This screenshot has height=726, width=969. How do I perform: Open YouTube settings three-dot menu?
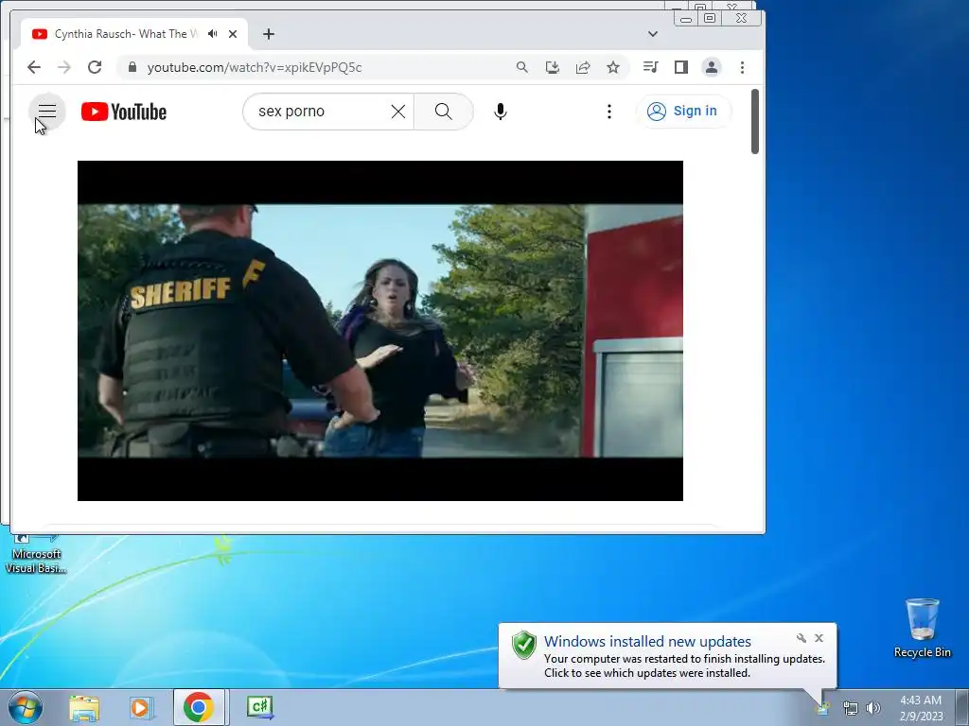[609, 112]
